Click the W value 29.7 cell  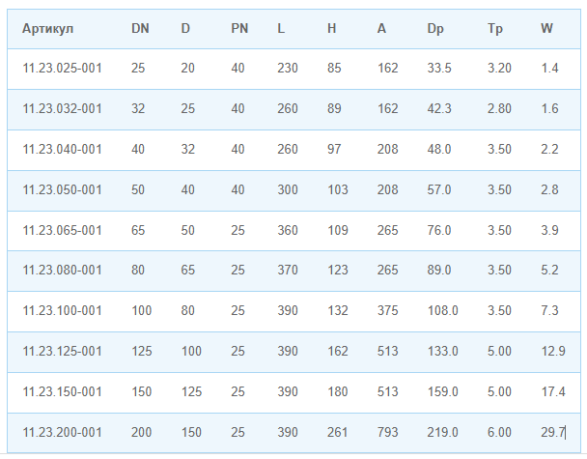[553, 432]
